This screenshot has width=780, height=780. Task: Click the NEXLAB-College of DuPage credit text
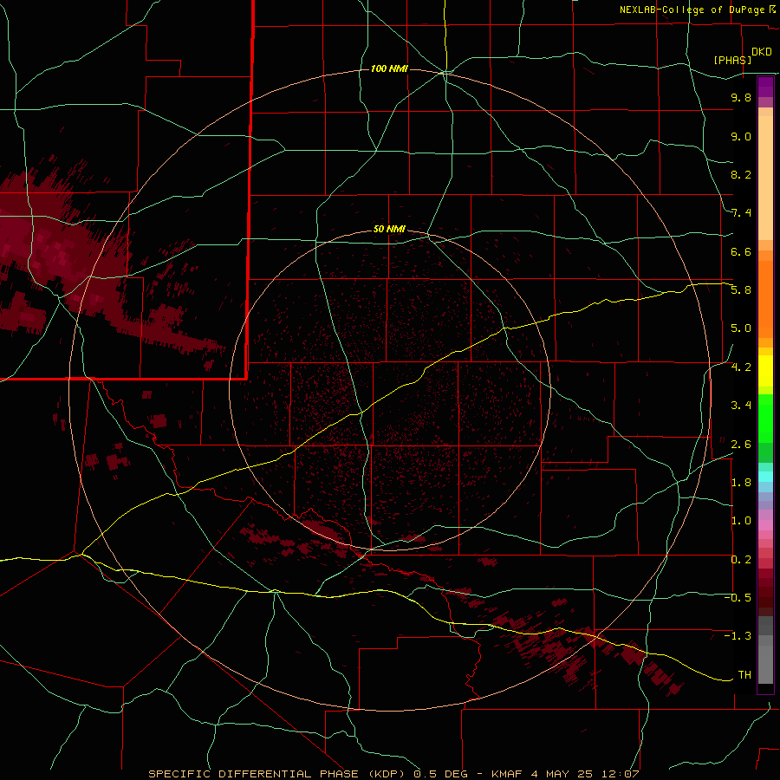coord(693,10)
